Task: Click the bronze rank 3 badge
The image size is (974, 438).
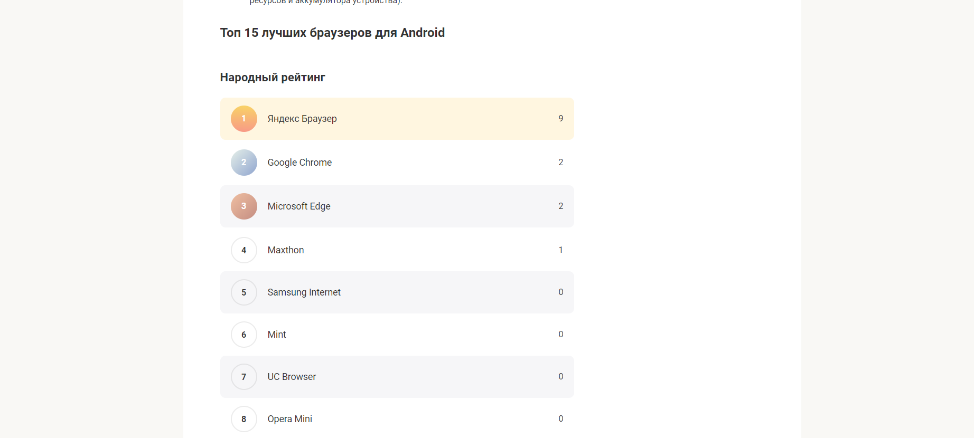Action: [244, 206]
